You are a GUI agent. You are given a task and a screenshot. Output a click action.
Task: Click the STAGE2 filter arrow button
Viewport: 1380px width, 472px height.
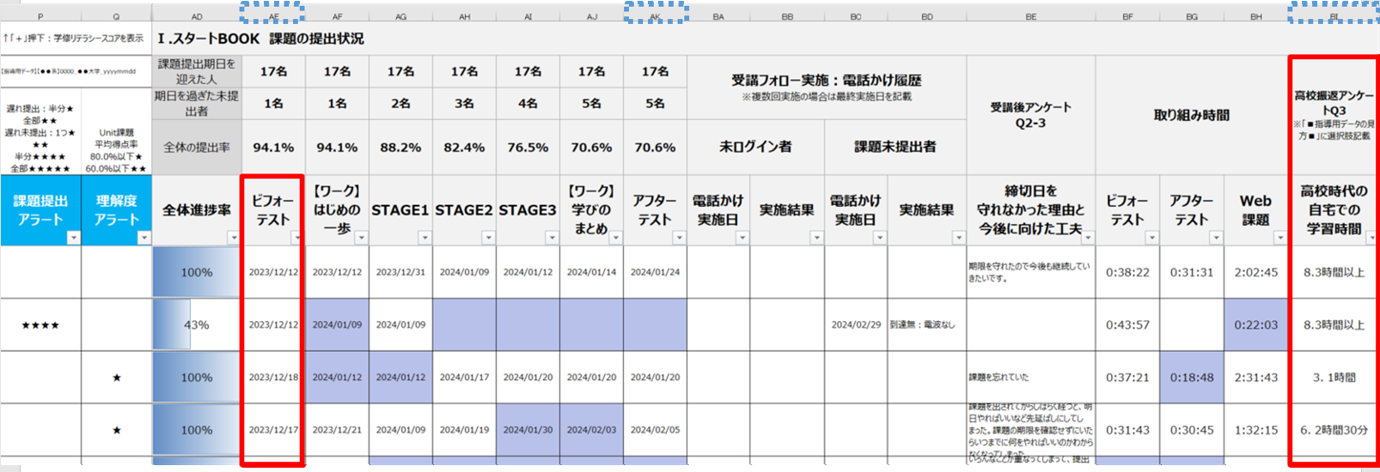coord(488,238)
